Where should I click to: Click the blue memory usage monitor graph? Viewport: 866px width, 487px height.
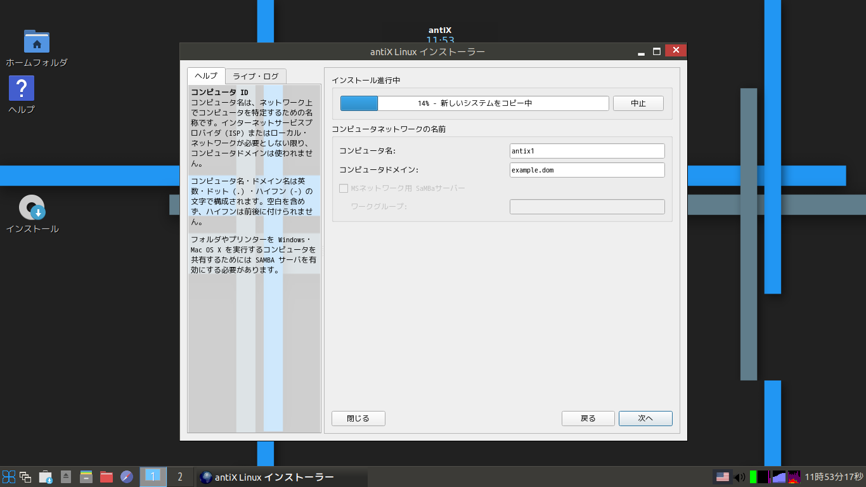(x=779, y=477)
